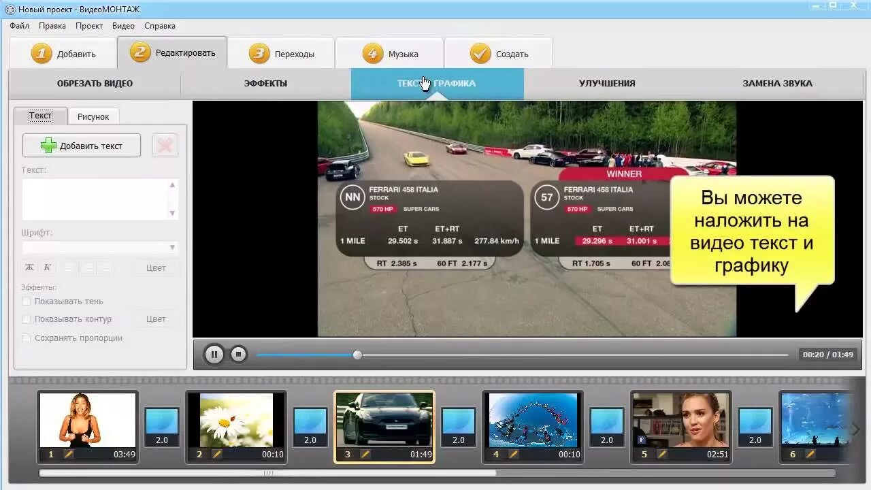Click inside the Текст input area
871x490 pixels.
pyautogui.click(x=95, y=199)
